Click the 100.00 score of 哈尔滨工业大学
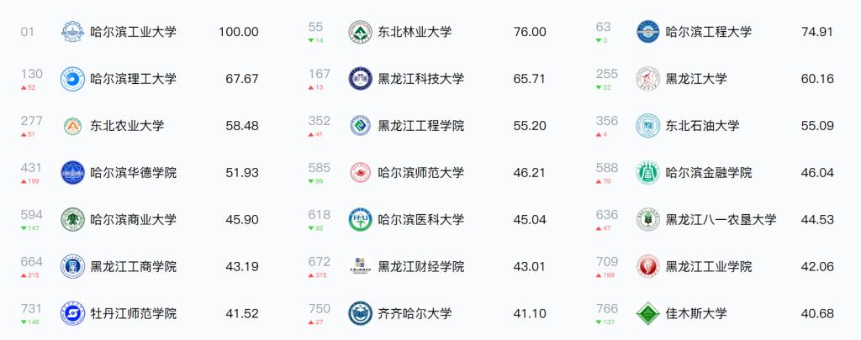 pos(239,32)
